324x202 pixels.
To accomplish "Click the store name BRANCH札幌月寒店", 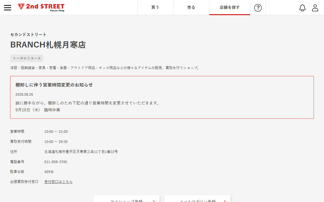I will click(48, 45).
